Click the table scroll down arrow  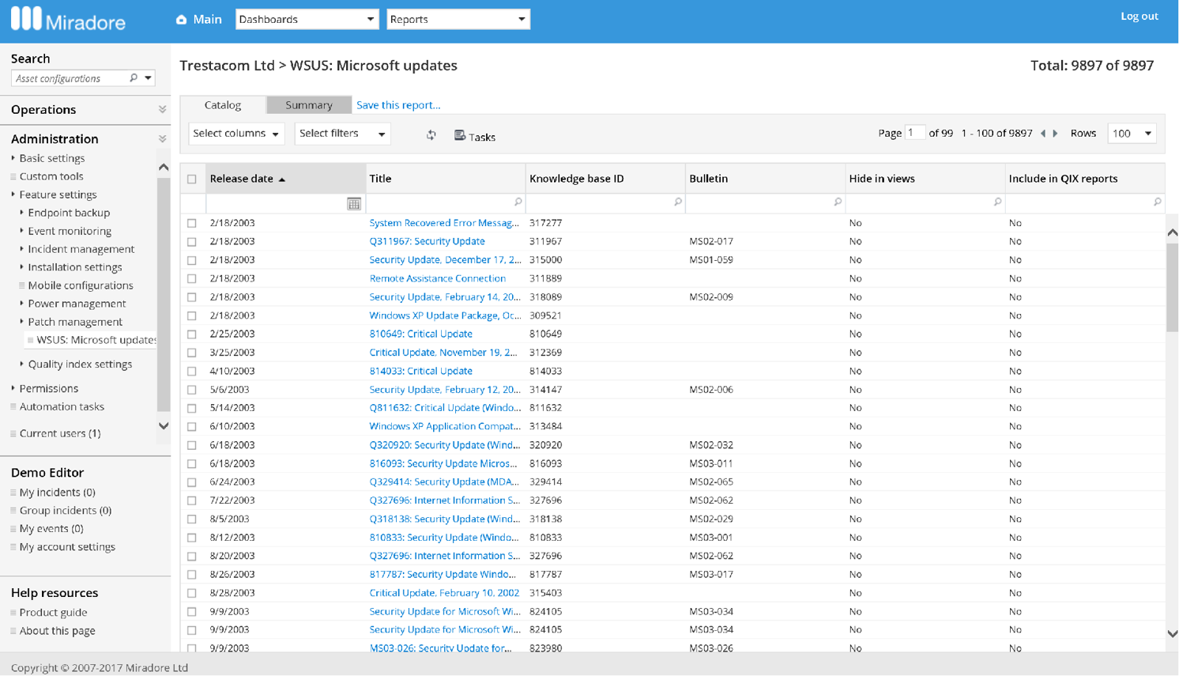(1172, 634)
